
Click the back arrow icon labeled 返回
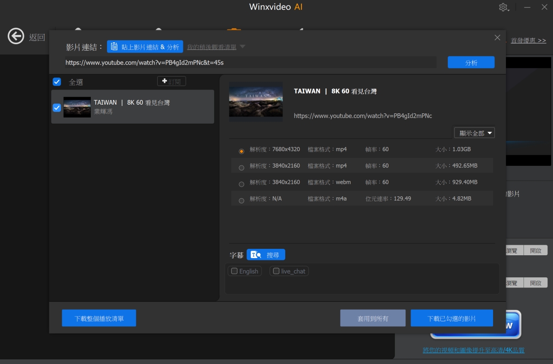[16, 36]
